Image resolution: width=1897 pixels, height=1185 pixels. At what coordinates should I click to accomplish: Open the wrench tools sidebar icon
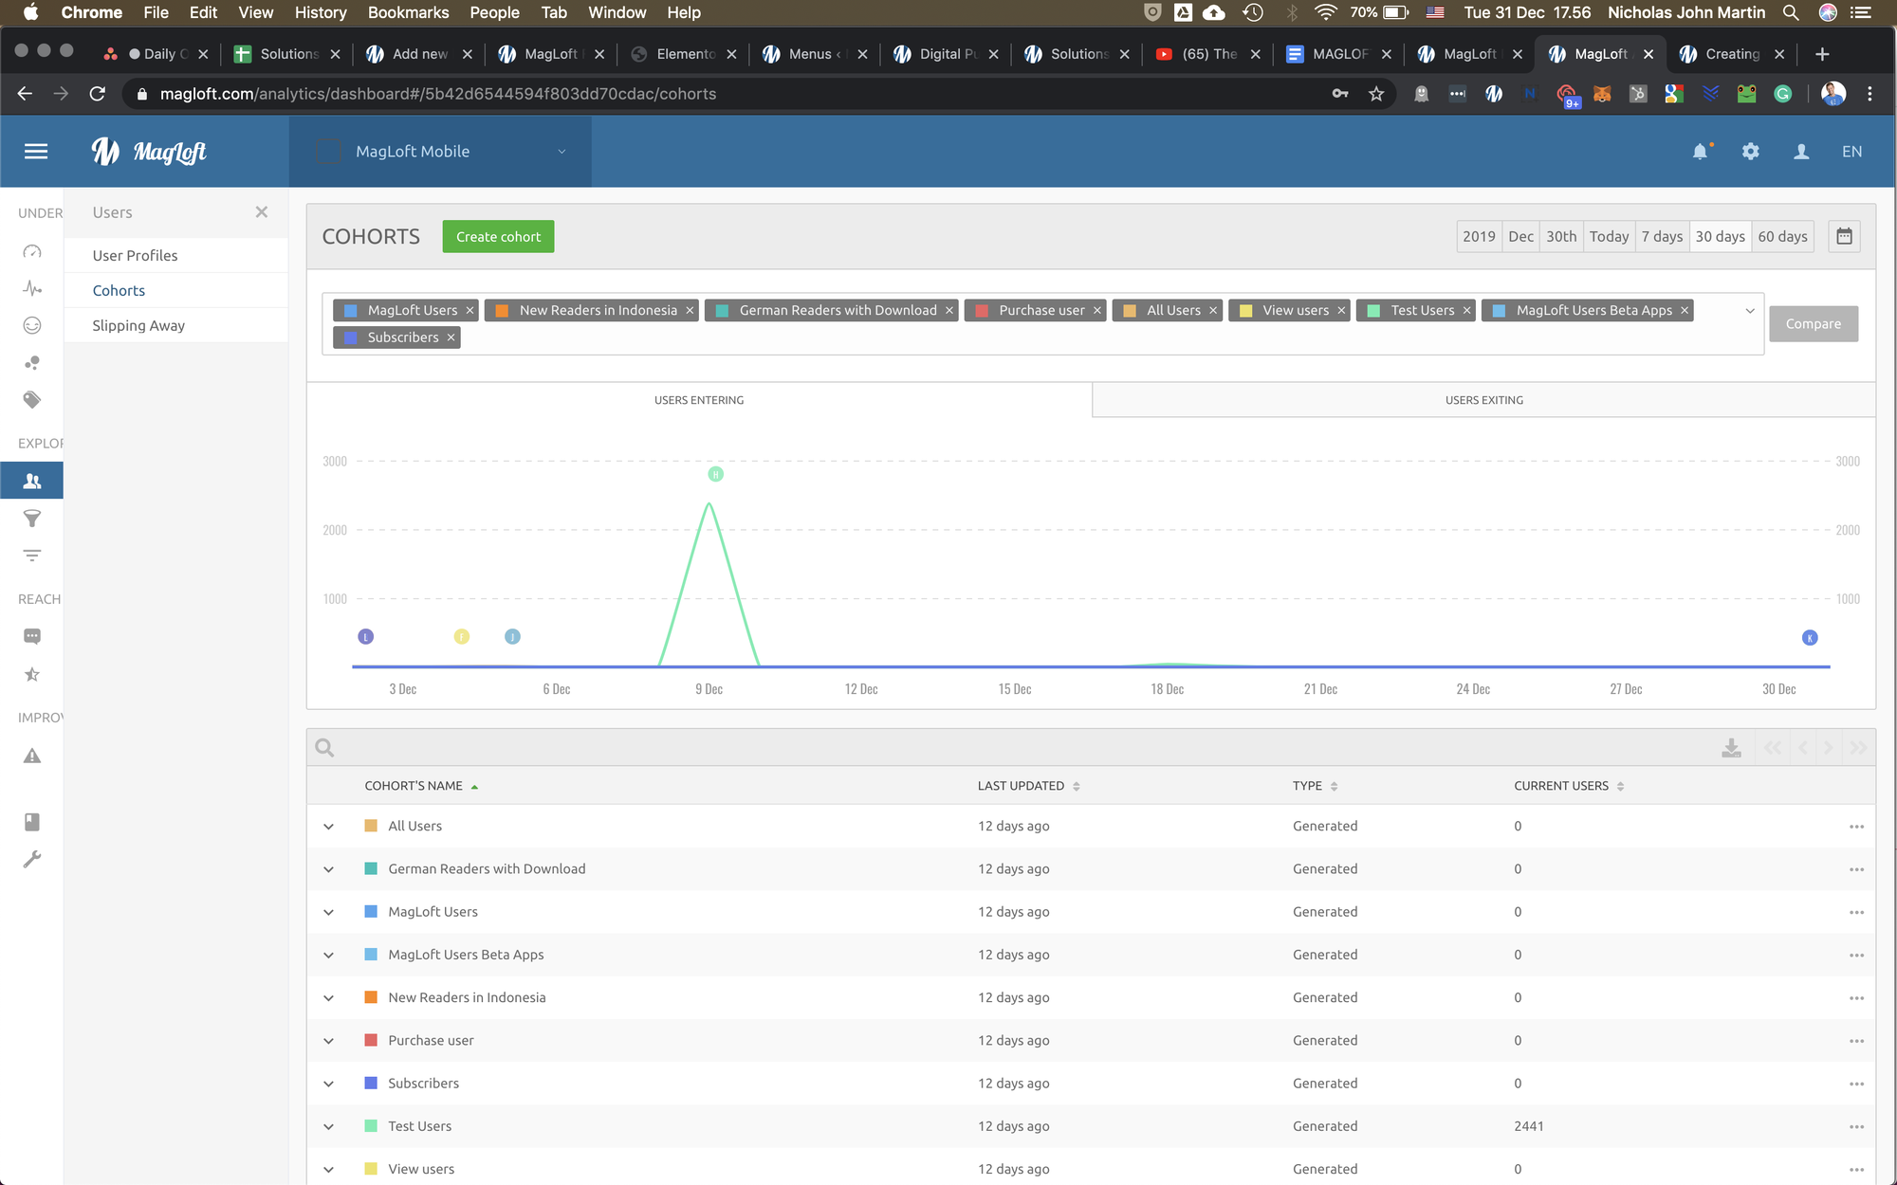pyautogui.click(x=32, y=859)
